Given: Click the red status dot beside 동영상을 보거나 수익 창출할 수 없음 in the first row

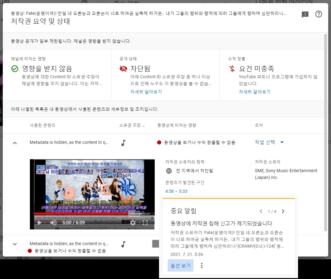Looking at the screenshot, I should point(159,143).
